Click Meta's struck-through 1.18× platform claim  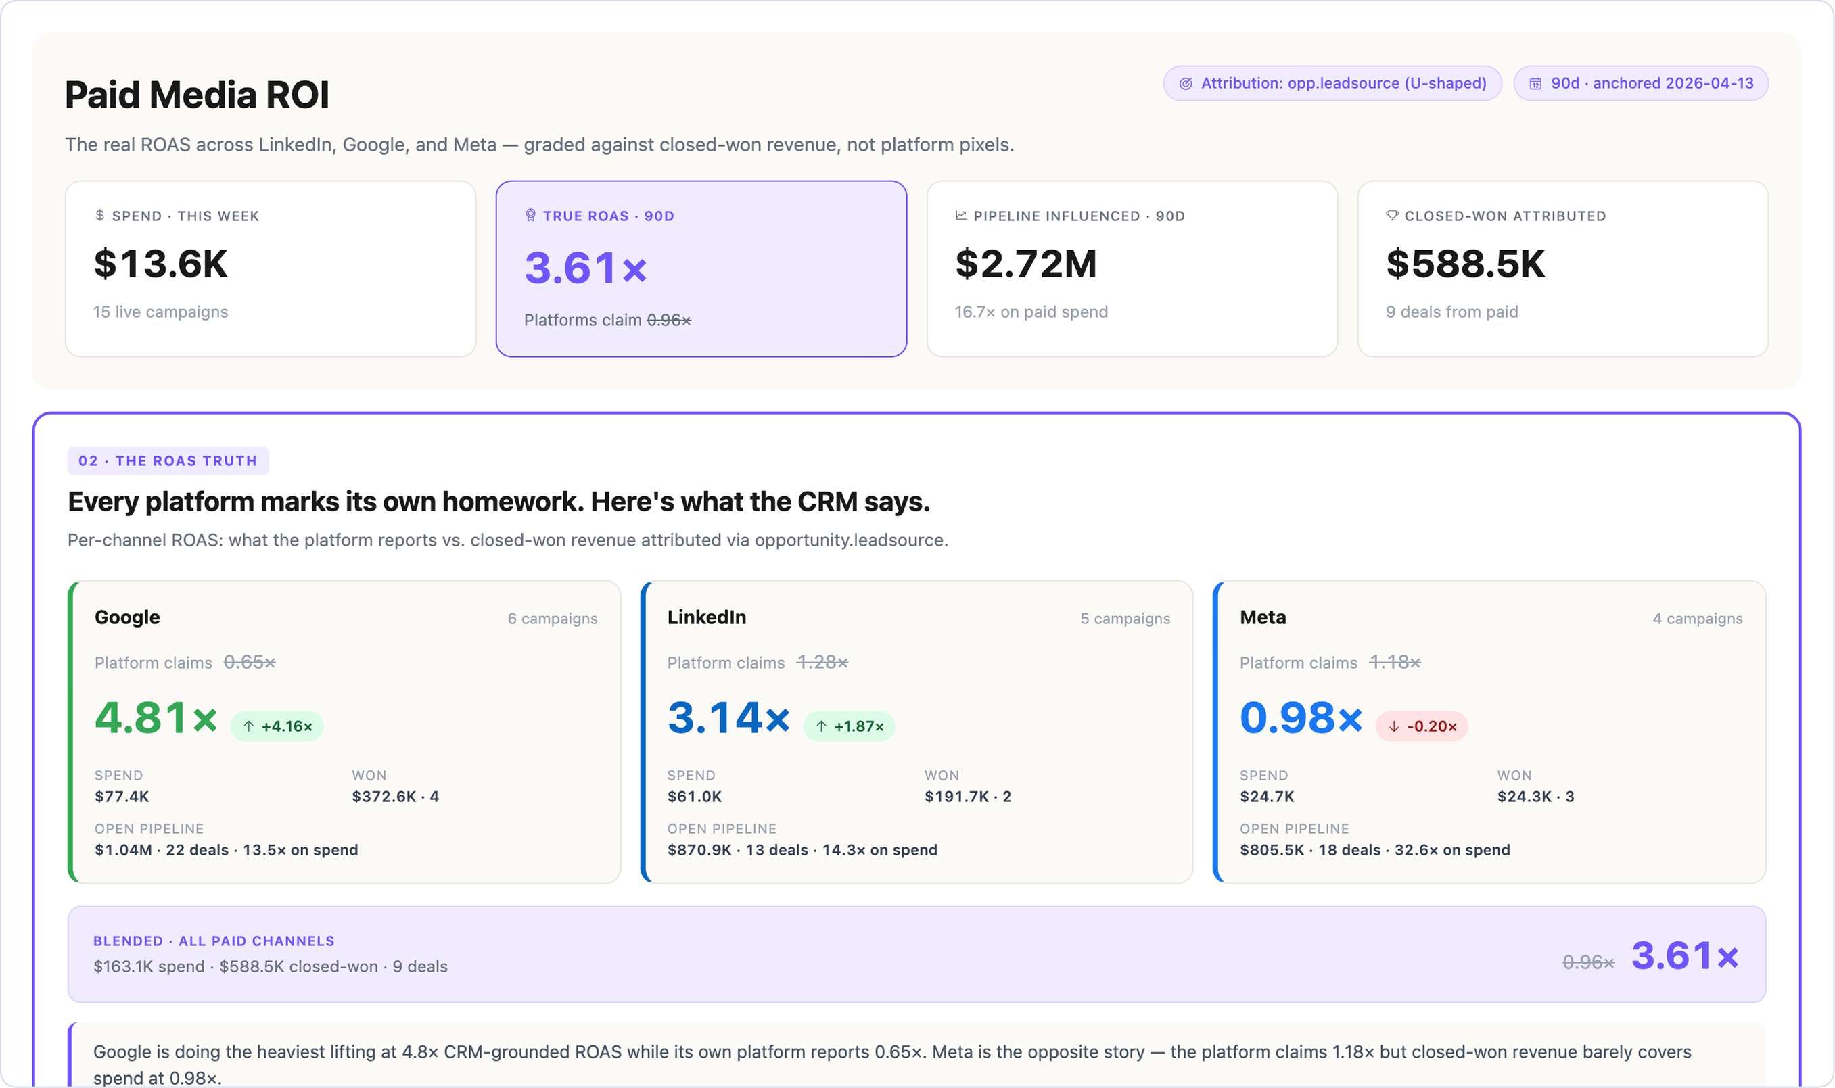1395,663
